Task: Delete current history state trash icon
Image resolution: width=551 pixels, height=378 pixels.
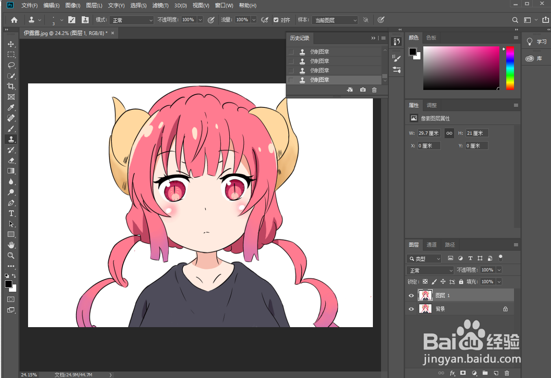Action: [374, 90]
